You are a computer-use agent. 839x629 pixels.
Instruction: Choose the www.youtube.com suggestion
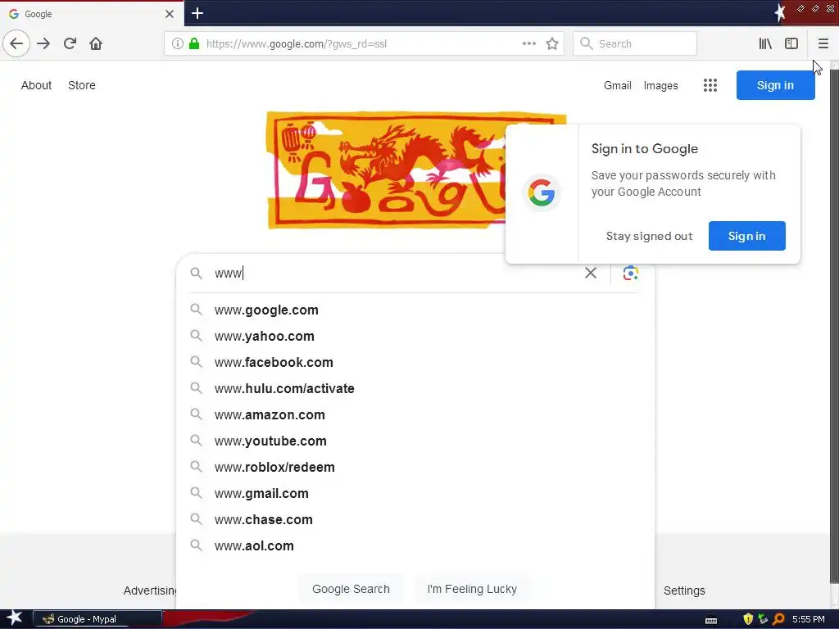tap(415, 441)
